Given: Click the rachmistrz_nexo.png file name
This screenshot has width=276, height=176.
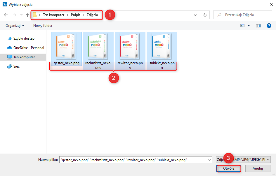Looking at the screenshot, I should click(x=98, y=65).
